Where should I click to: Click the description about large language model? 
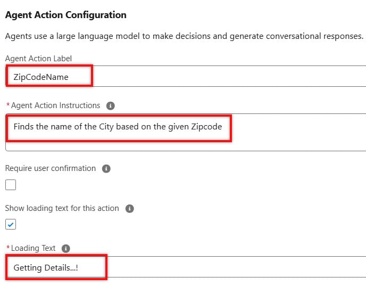coord(184,36)
